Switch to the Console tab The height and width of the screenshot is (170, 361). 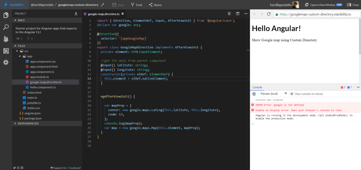(x=257, y=87)
